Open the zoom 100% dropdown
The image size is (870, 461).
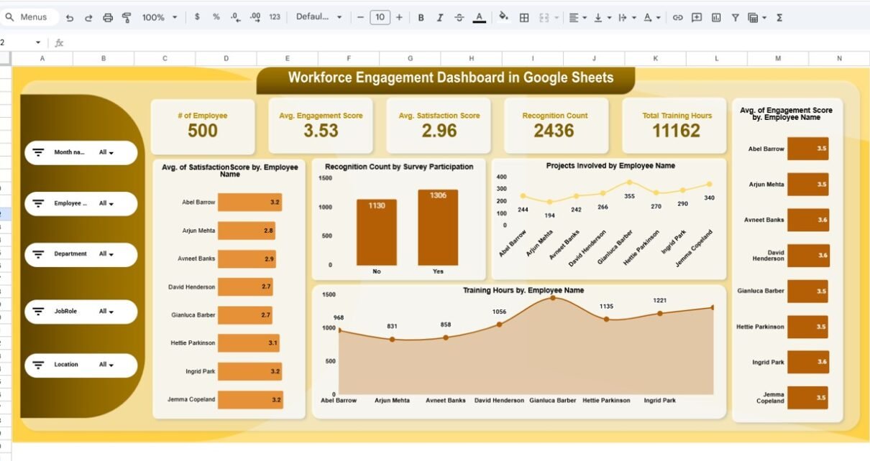click(x=159, y=17)
